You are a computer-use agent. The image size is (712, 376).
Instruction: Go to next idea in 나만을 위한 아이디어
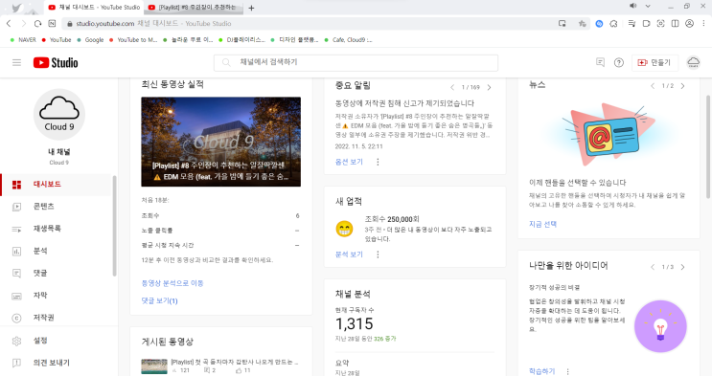pyautogui.click(x=682, y=267)
